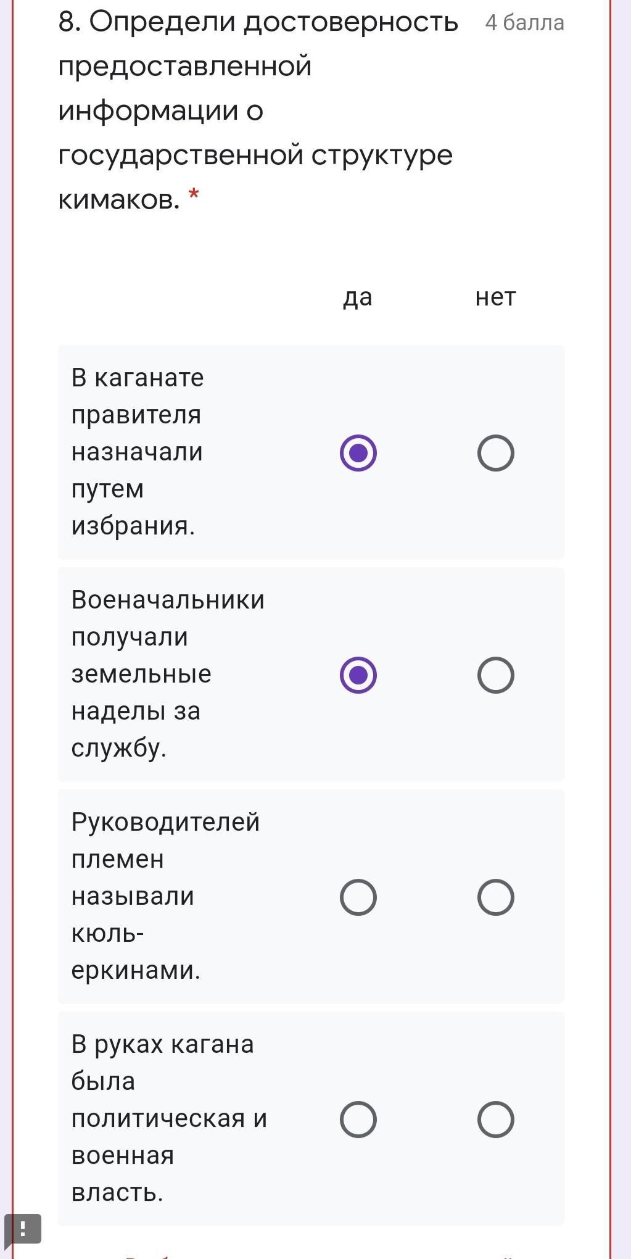Choose 'да' for Военачальники land allotments row
The height and width of the screenshot is (1259, 631).
(358, 675)
